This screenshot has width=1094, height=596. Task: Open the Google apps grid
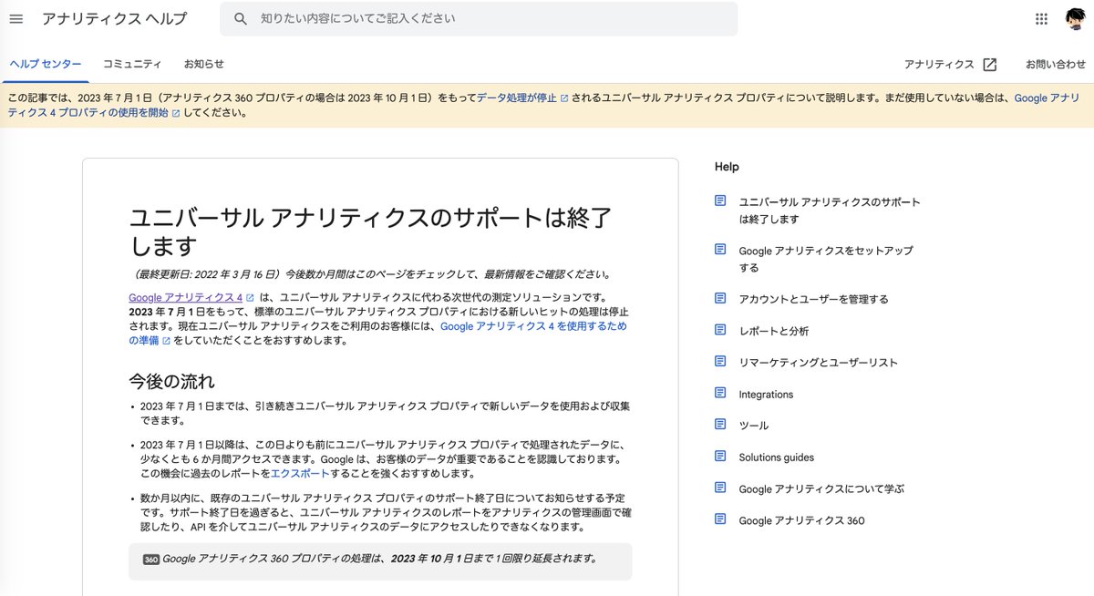click(x=1042, y=19)
